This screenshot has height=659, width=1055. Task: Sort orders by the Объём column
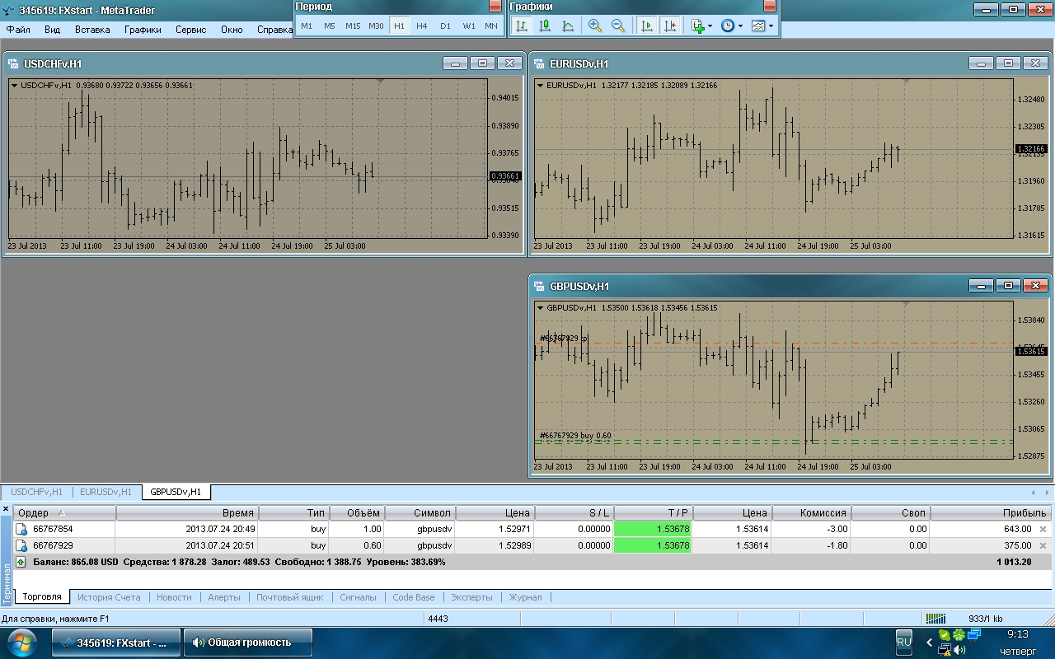(356, 512)
